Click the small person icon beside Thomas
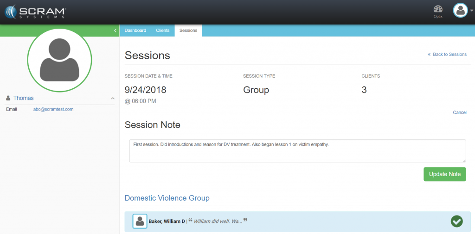Viewport: 475px width, 234px height. (8, 98)
